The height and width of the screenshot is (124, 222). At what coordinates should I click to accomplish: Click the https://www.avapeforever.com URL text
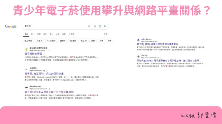tap(150, 58)
